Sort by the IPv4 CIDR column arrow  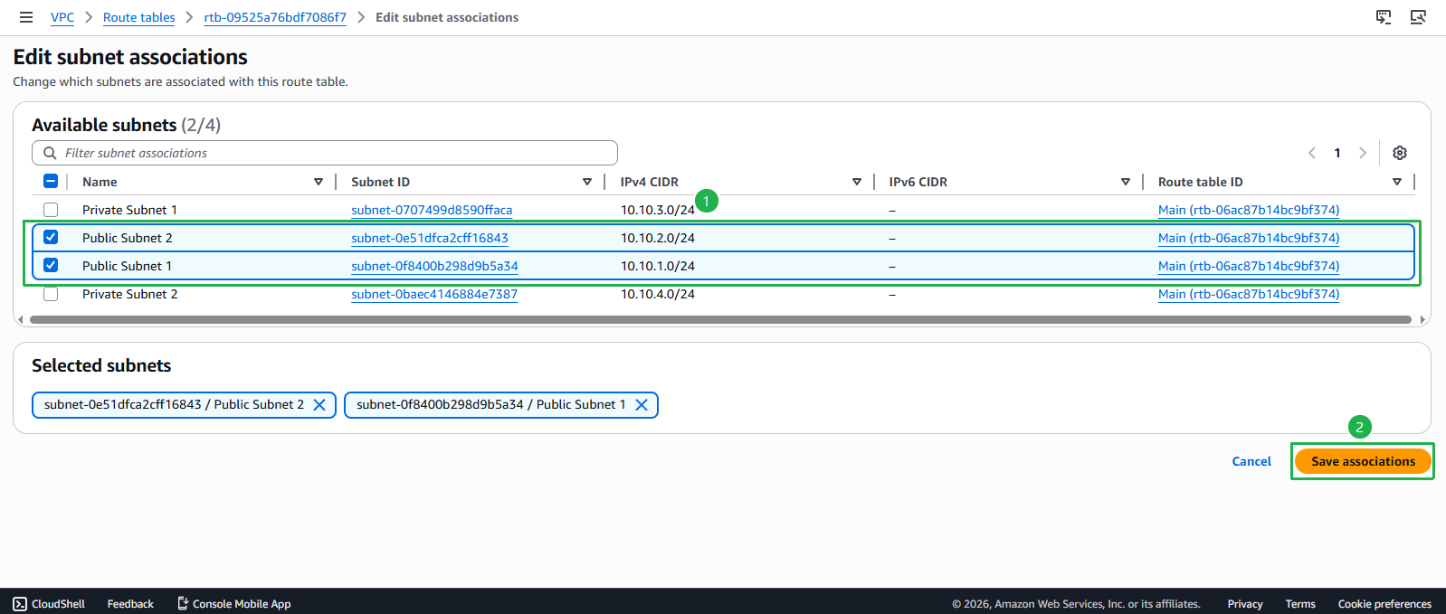click(x=857, y=182)
